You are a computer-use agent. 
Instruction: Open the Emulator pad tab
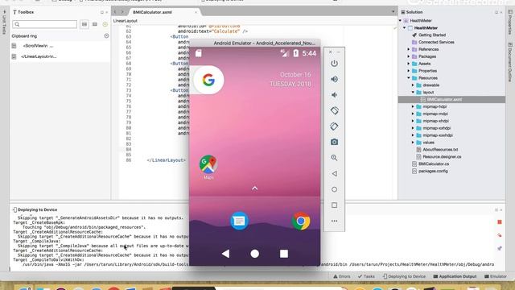(496, 276)
